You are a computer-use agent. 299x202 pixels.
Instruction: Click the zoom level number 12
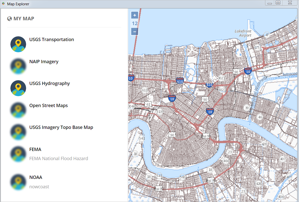(135, 24)
